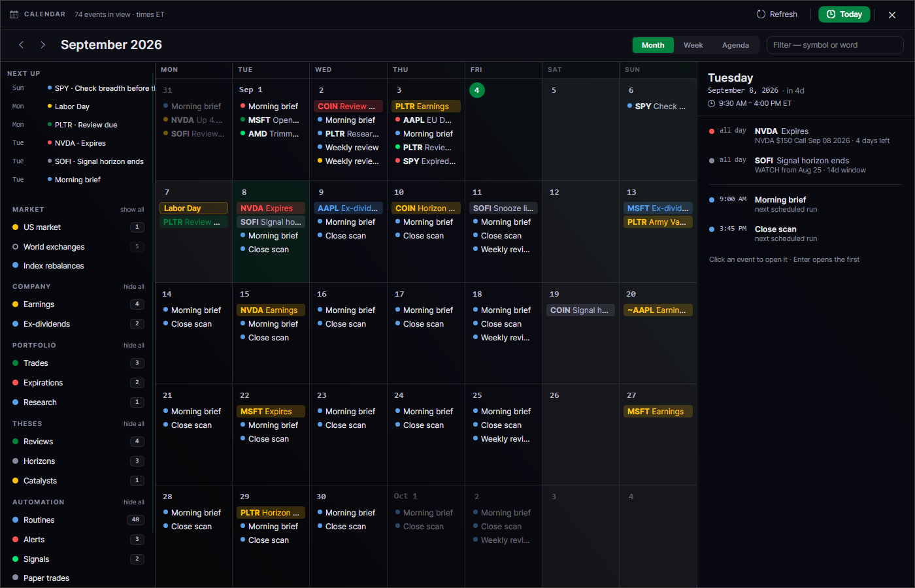
Task: Click the calendar icon in the header
Action: coord(14,14)
